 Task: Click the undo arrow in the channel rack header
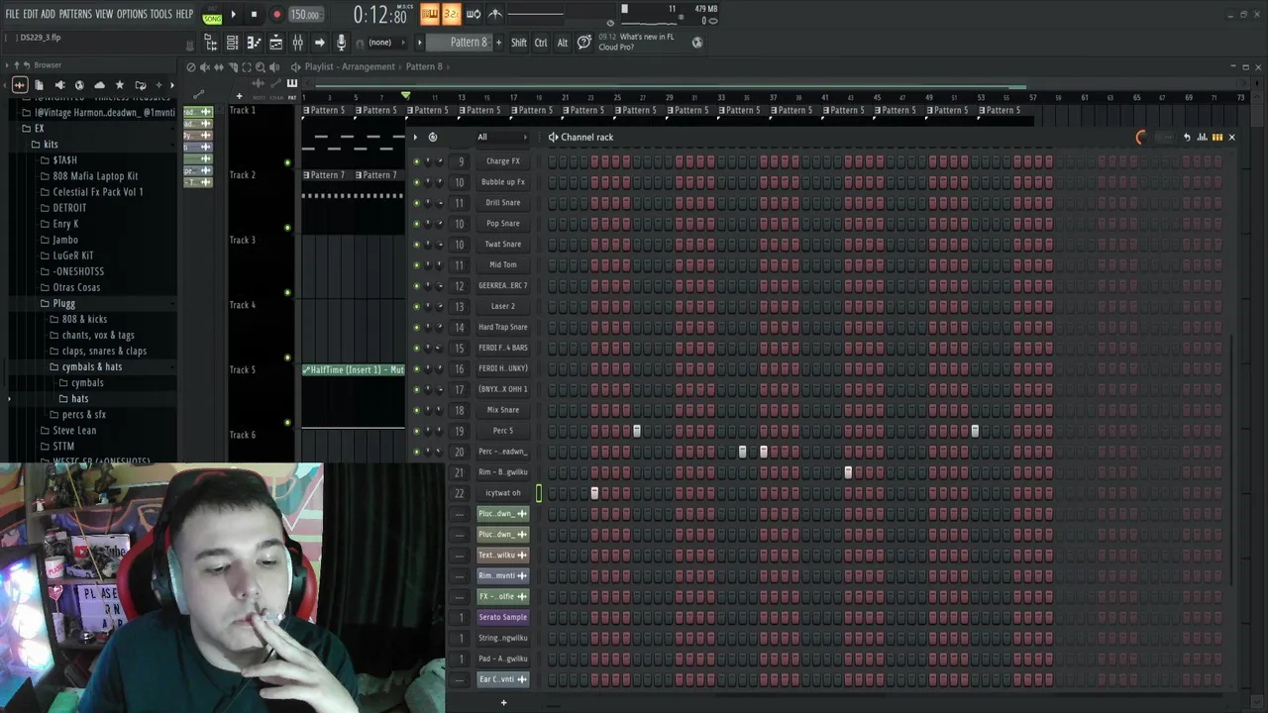tap(1186, 137)
